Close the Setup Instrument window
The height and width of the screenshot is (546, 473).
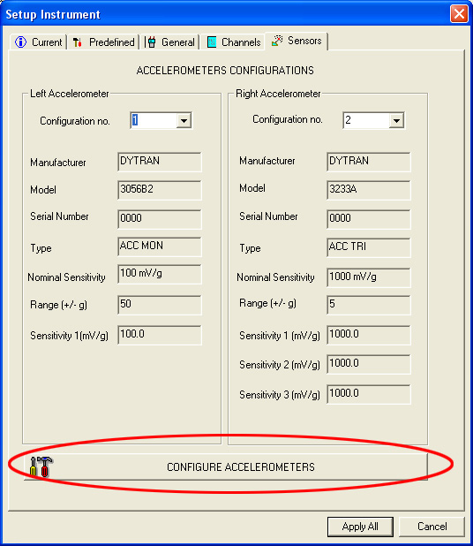tap(459, 14)
